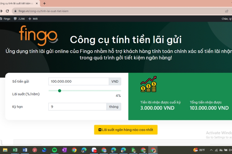
Task: Open Spotify from the taskbar
Action: (55, 150)
